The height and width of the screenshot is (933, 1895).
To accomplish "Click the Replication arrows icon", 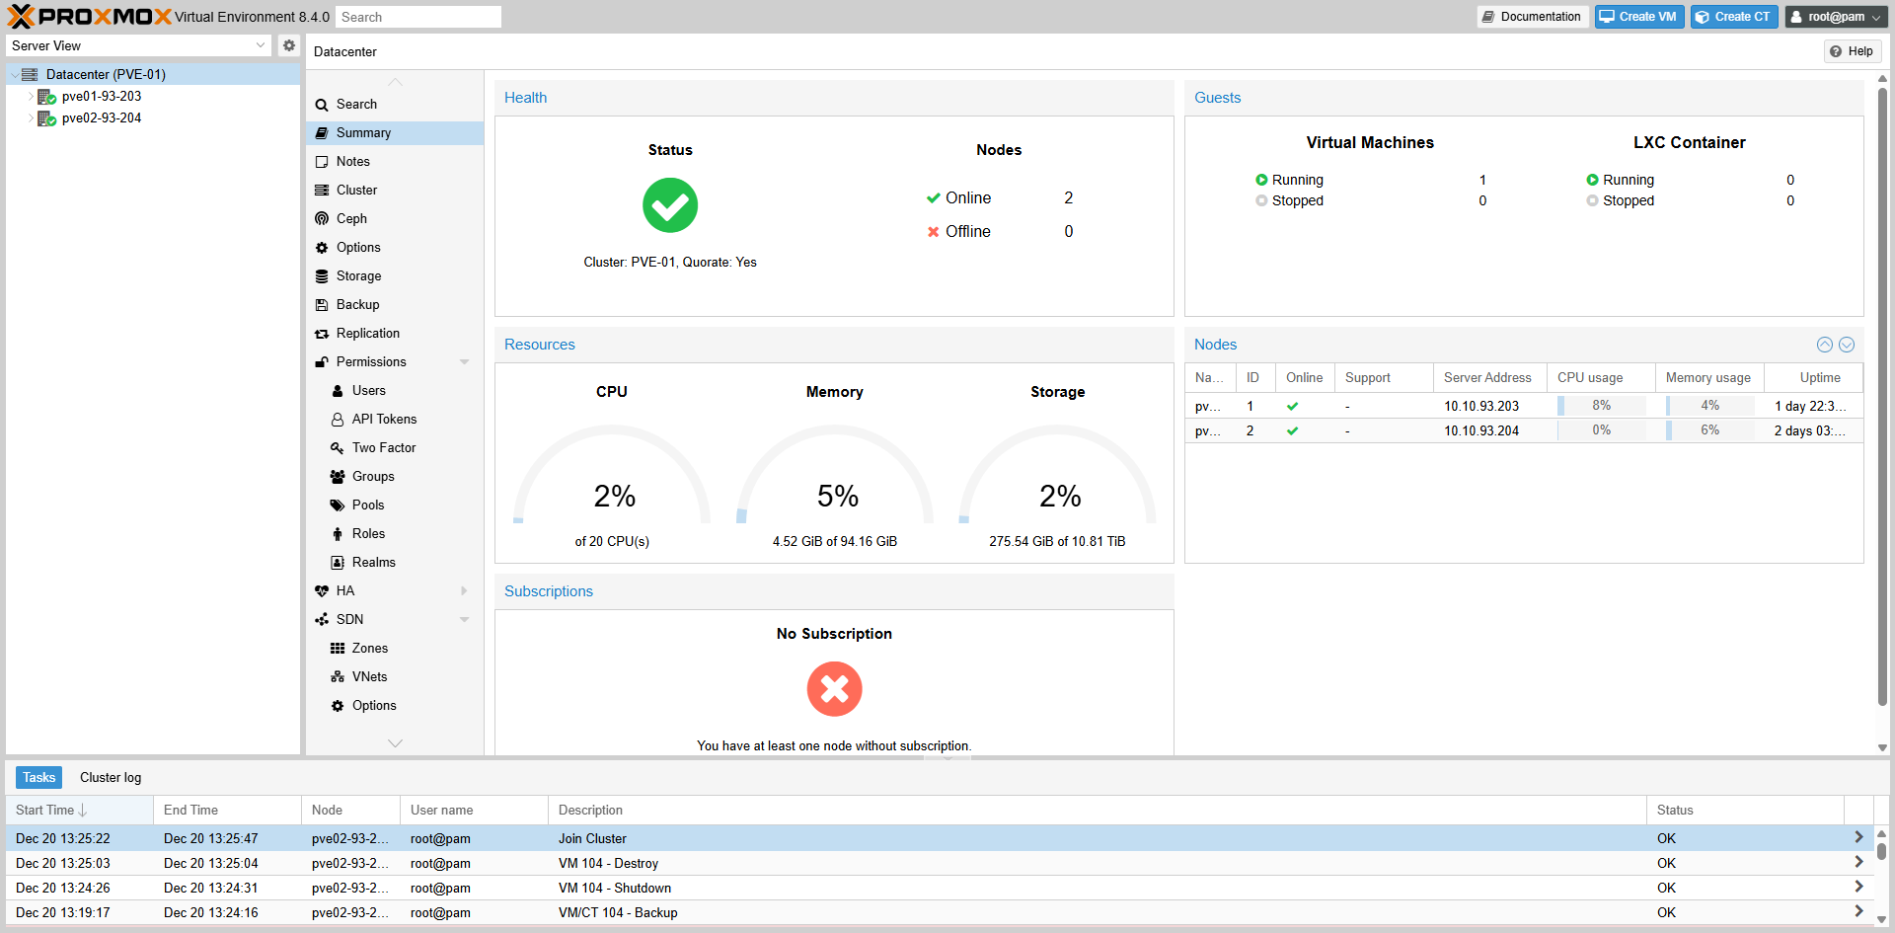I will tap(322, 334).
